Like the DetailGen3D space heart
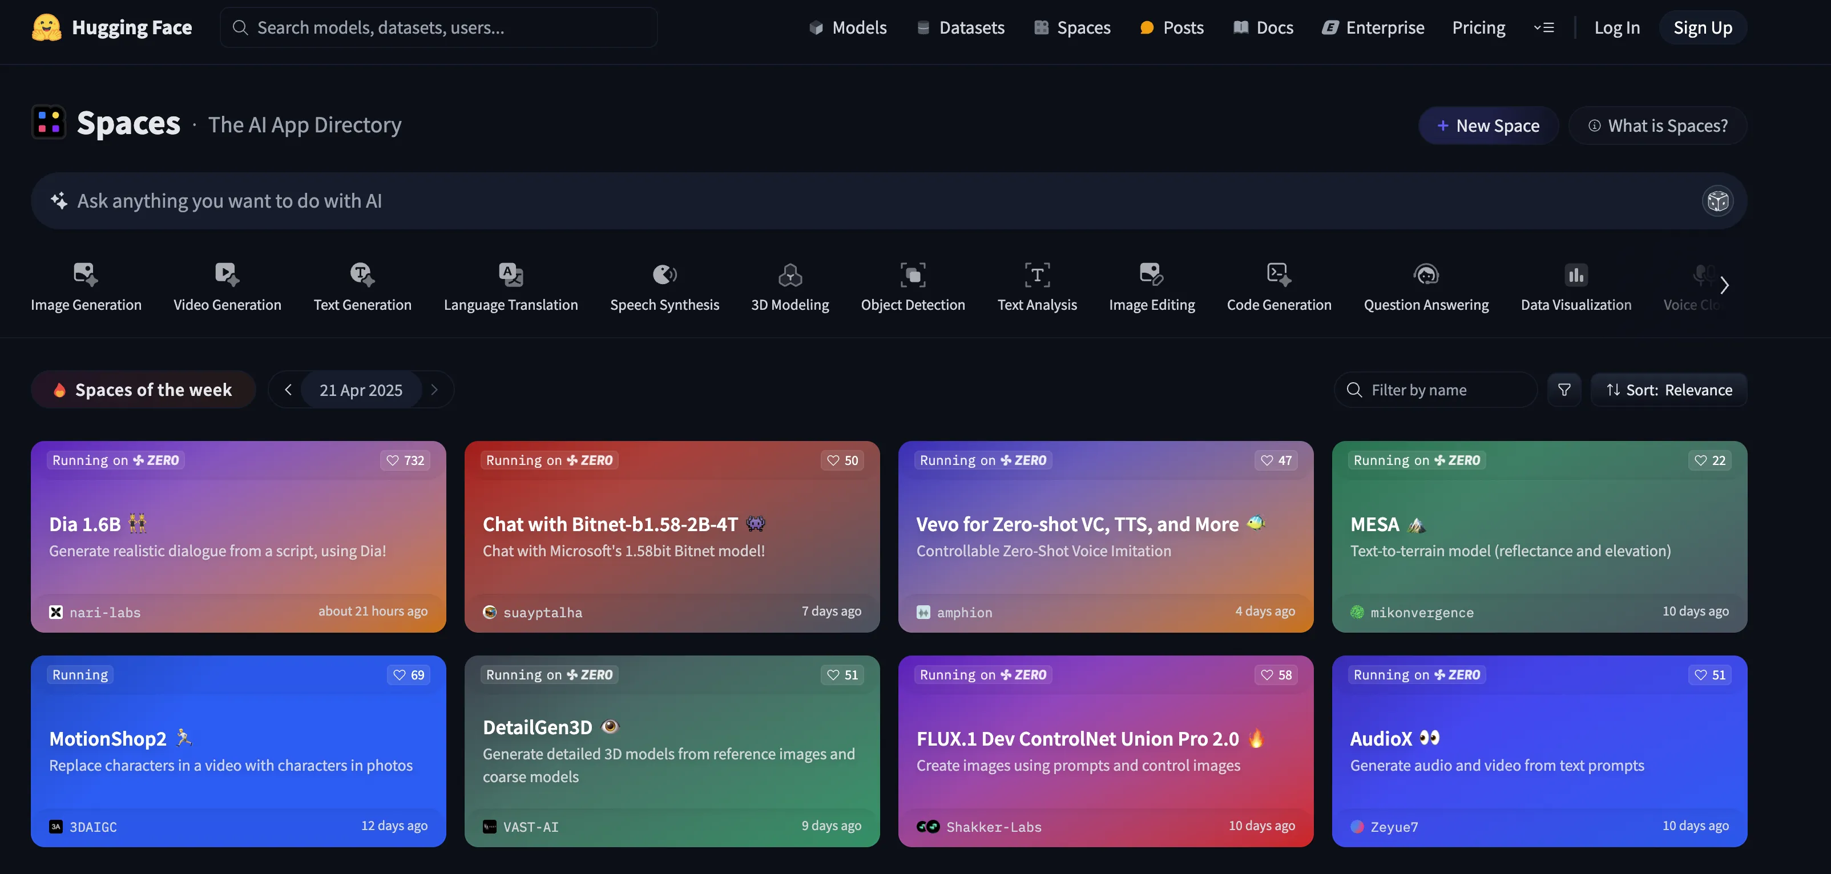Viewport: 1831px width, 874px height. 842,675
